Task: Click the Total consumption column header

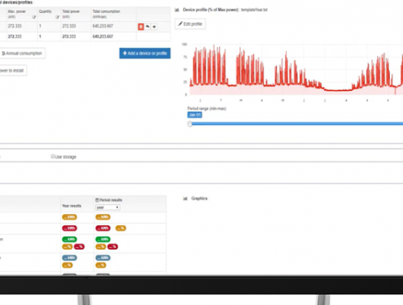Action: coord(106,14)
